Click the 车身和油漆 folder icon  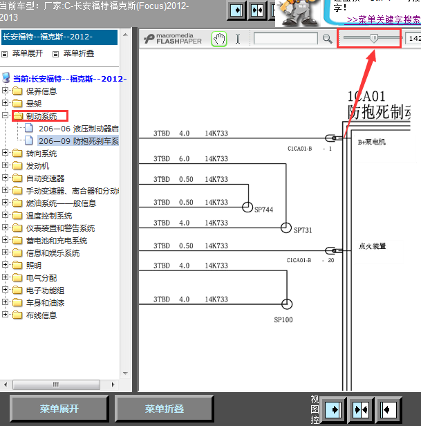17,302
